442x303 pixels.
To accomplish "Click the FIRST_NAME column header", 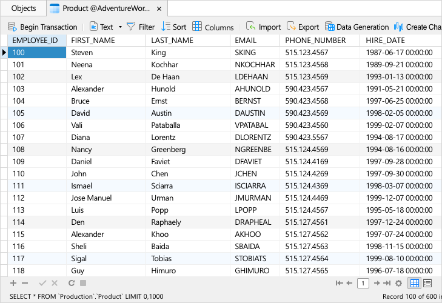I will [105, 41].
